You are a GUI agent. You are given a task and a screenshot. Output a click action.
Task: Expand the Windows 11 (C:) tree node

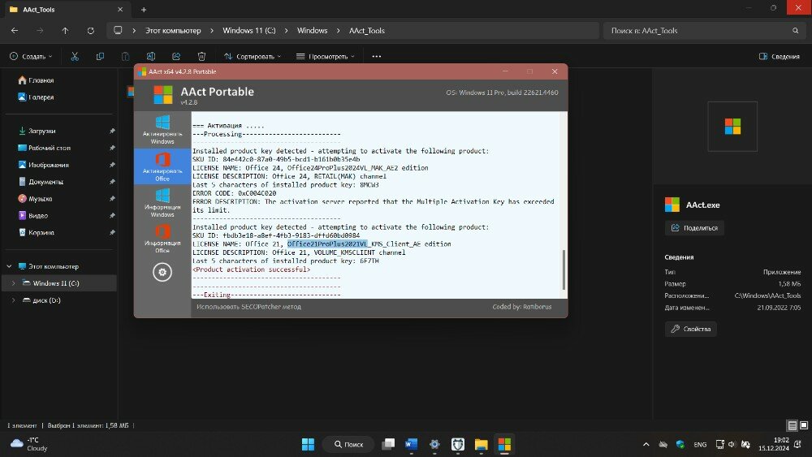[x=14, y=283]
